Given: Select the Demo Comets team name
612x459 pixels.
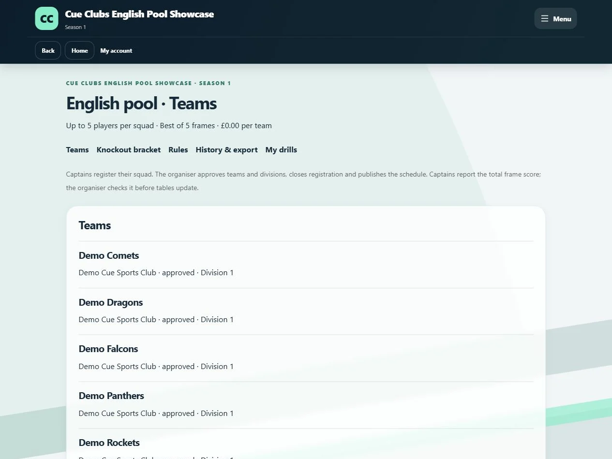Looking at the screenshot, I should point(109,255).
